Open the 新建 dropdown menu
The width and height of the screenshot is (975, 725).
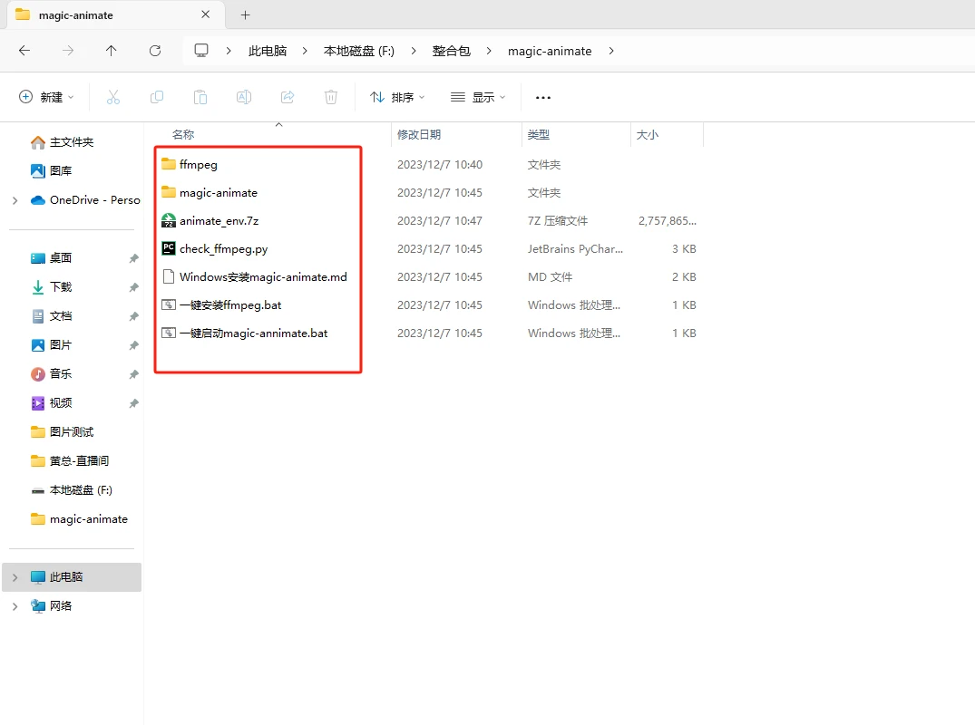46,97
